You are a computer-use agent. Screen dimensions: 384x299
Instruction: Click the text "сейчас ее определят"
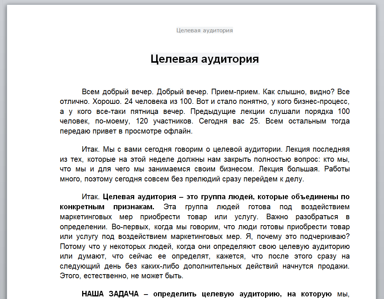[170, 256]
